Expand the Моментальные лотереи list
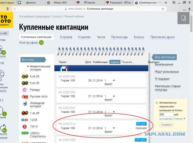This screenshot has width=193, height=143. 28,67
